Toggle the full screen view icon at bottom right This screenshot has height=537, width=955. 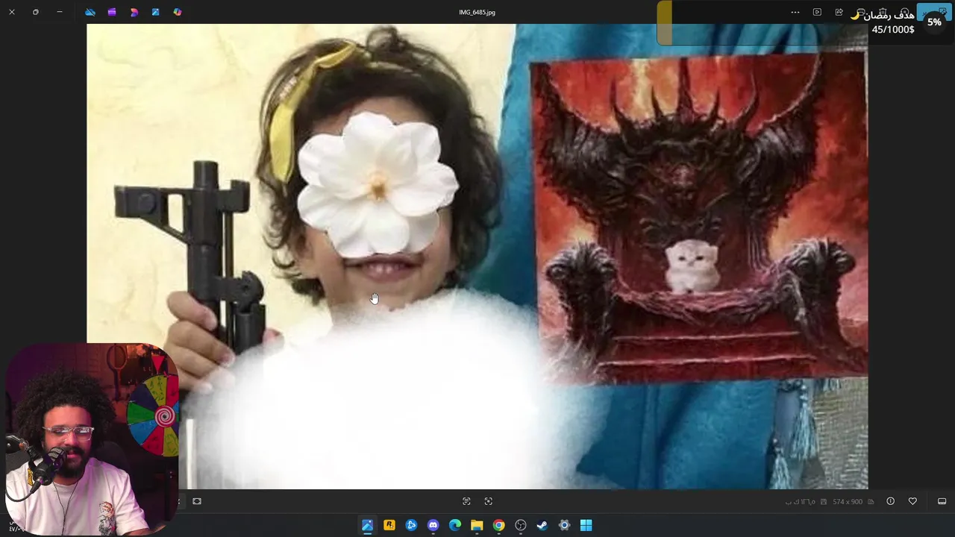[942, 501]
